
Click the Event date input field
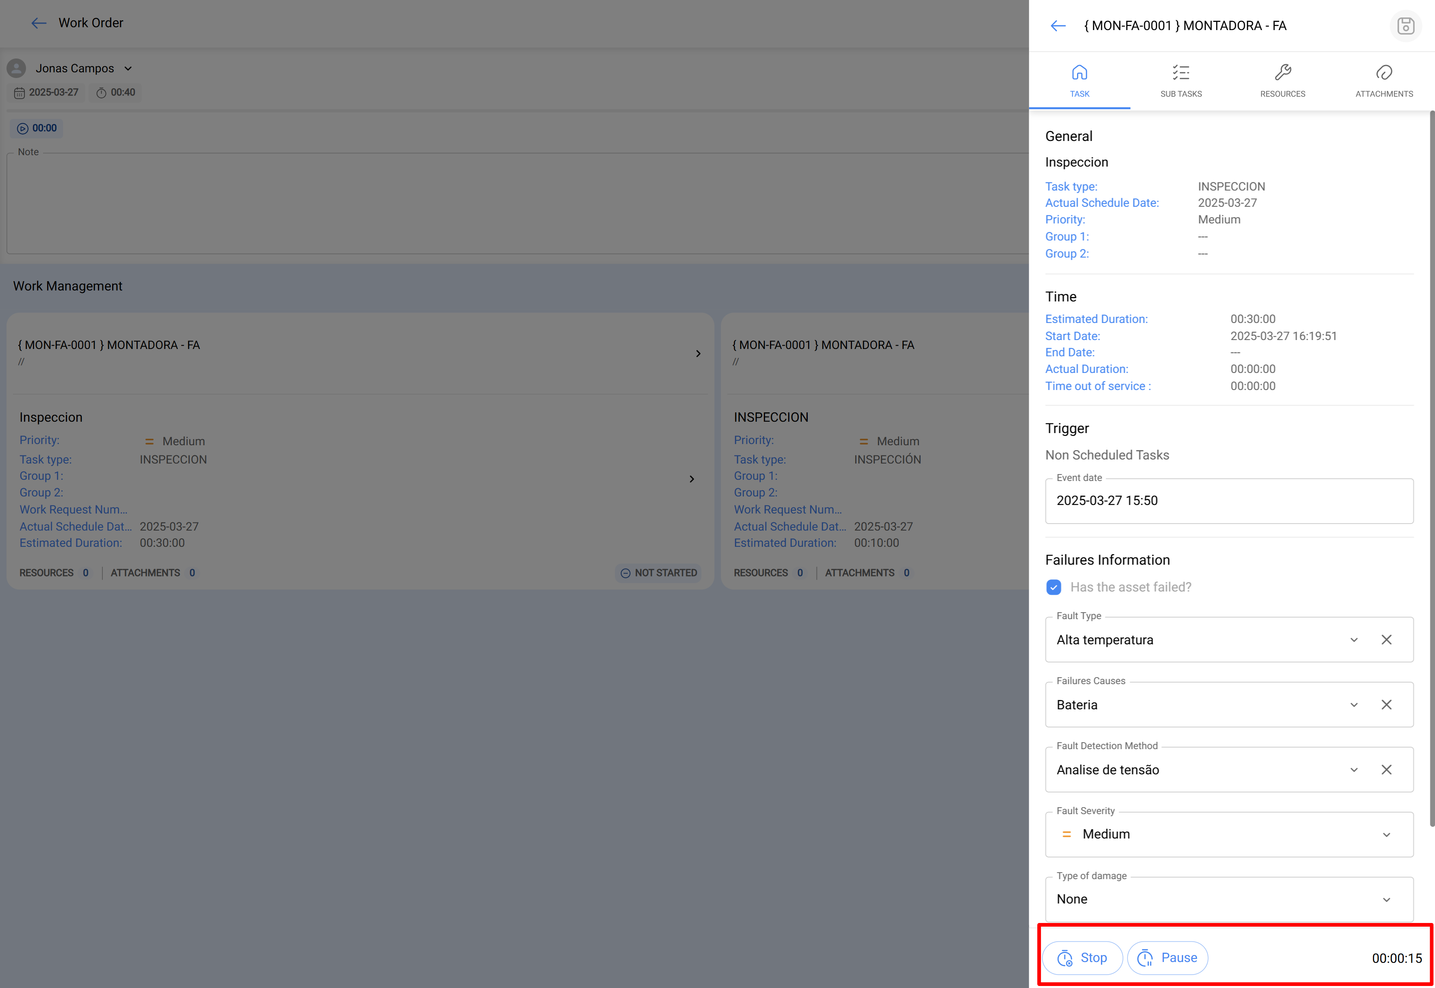pos(1229,501)
